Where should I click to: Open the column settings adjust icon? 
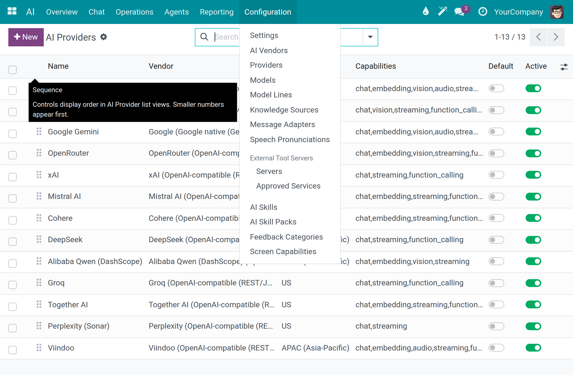(x=564, y=67)
